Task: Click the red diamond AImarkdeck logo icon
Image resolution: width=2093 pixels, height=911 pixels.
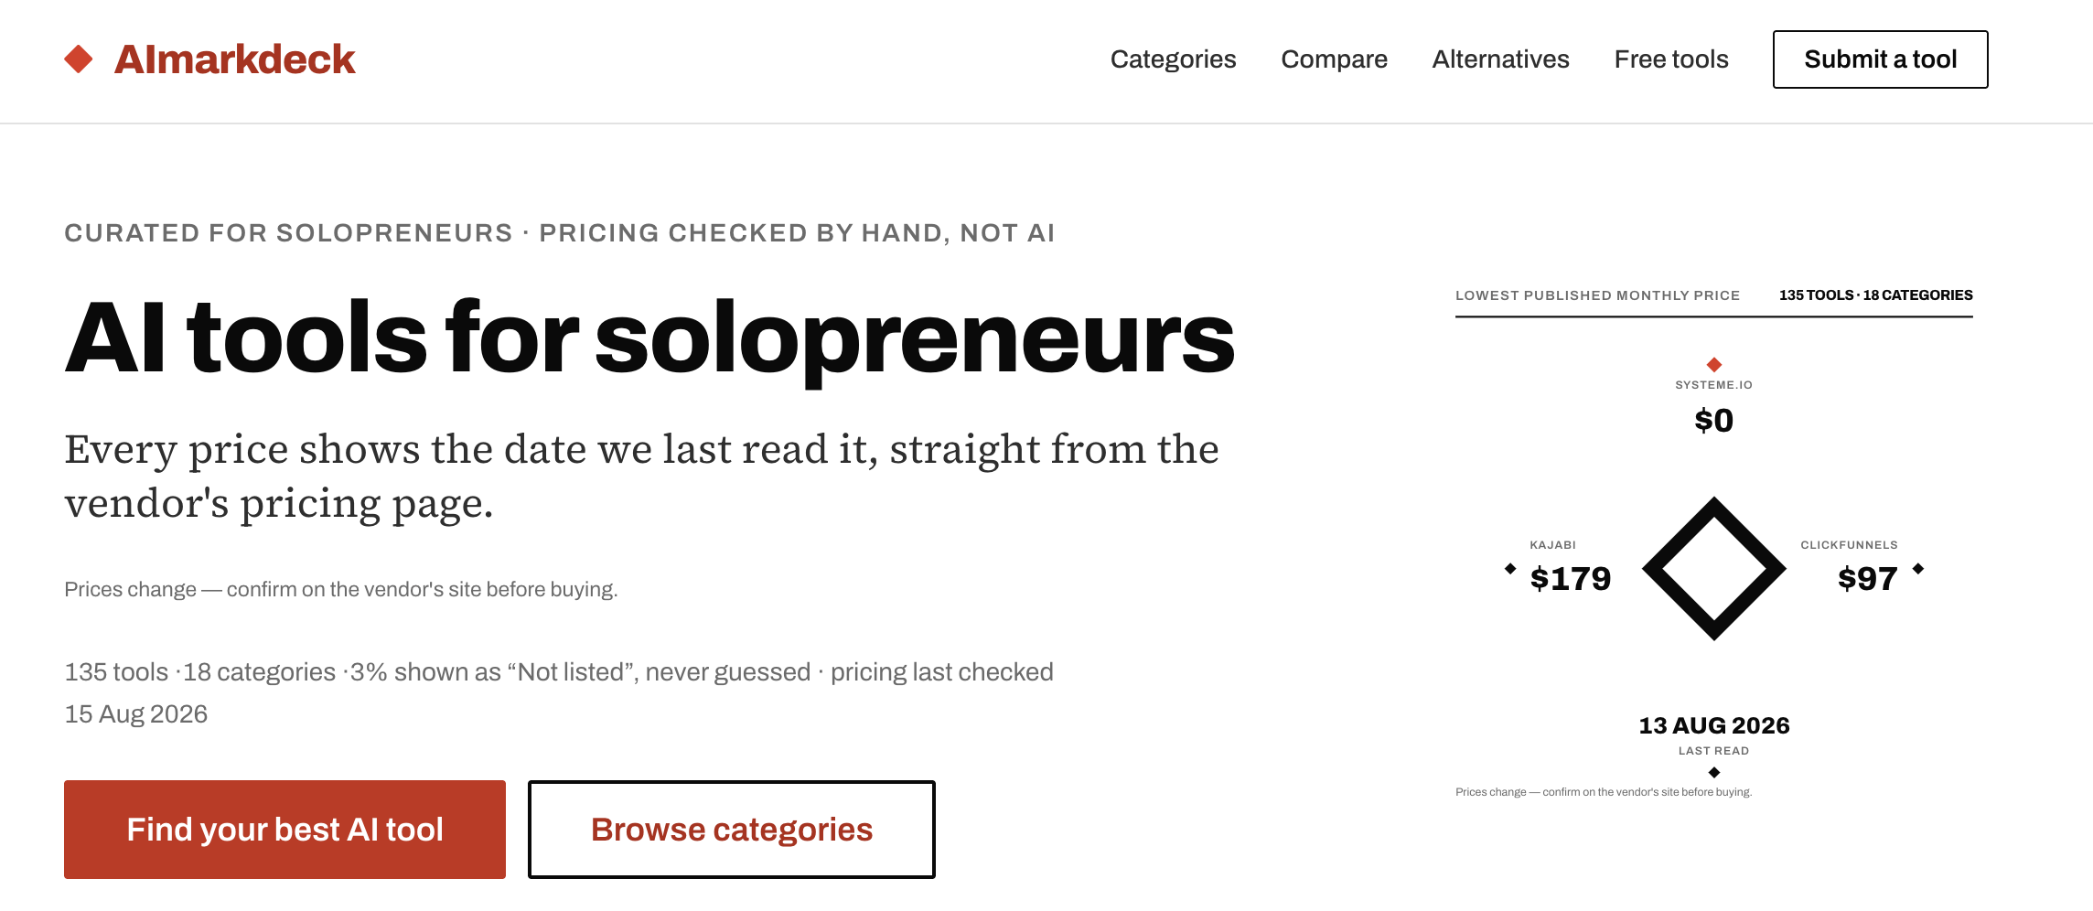Action: (x=79, y=59)
